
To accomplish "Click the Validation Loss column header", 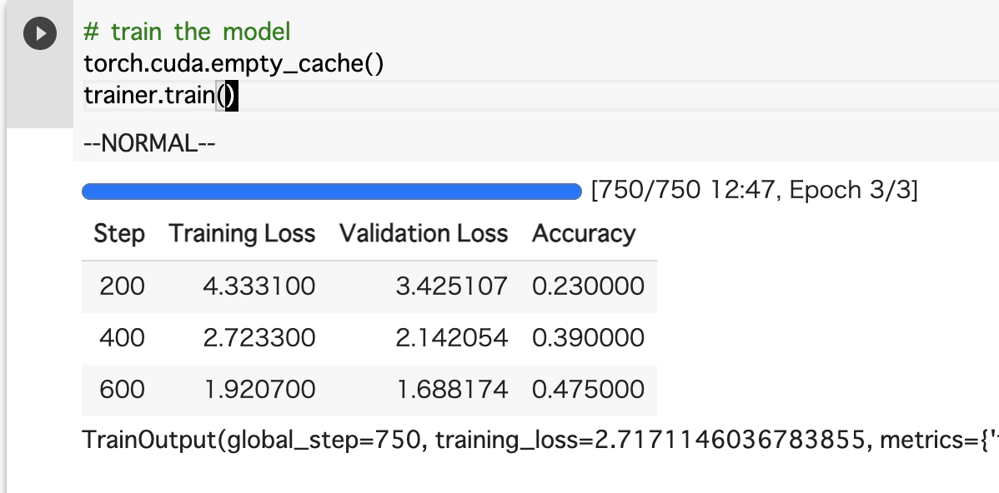I will tap(424, 233).
